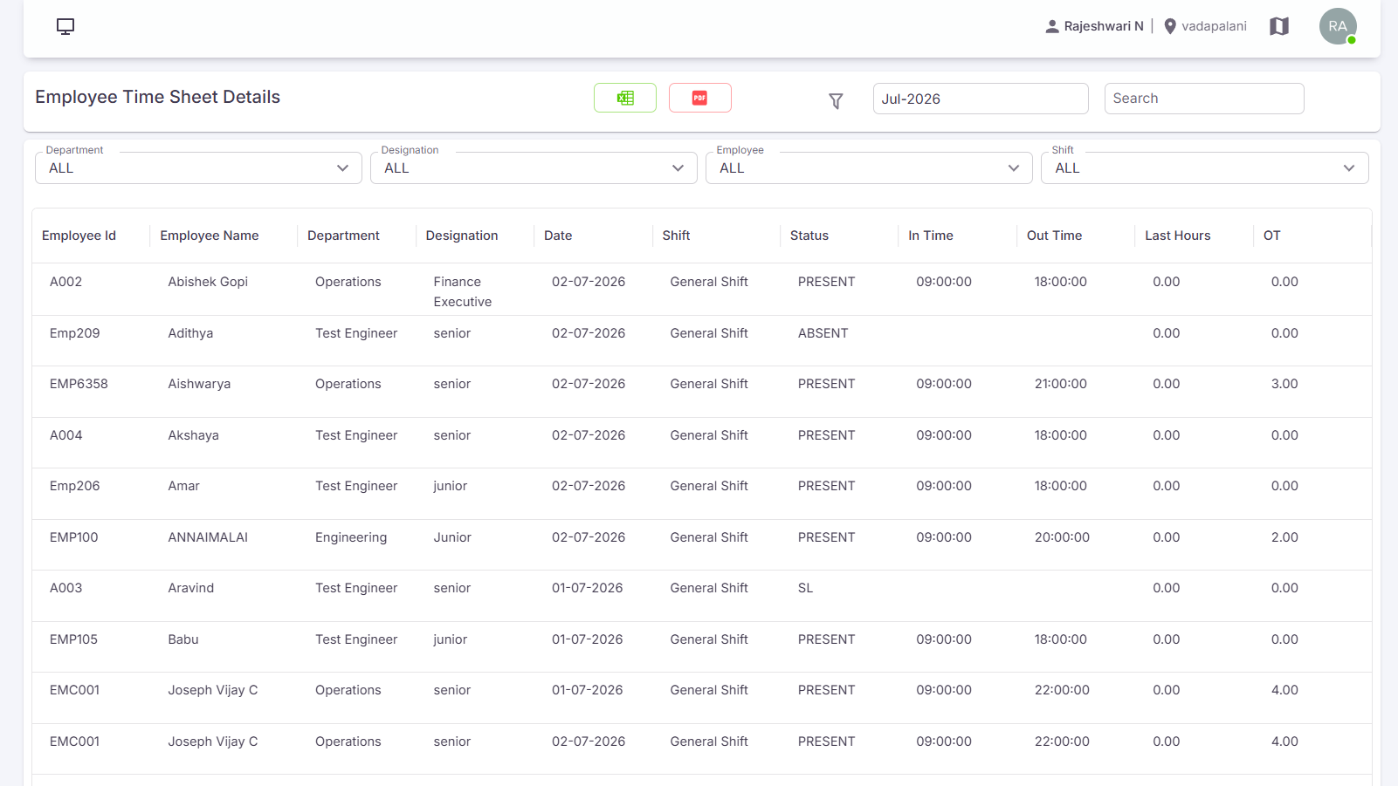Sort by Shift column header
Viewport: 1398px width, 786px height.
676,236
